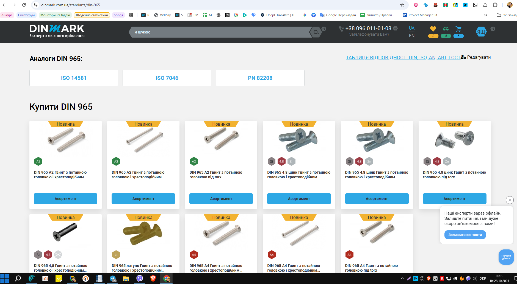Image resolution: width=517 pixels, height=284 pixels.
Task: Click the Lt brass badge on latun product
Action: coord(116,255)
